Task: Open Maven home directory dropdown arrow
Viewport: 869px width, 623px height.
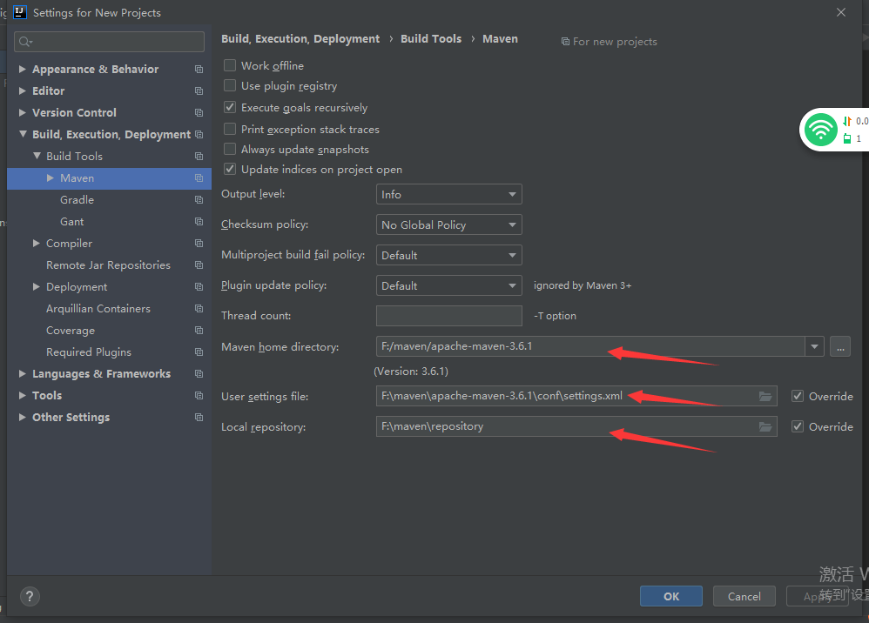Action: 814,346
